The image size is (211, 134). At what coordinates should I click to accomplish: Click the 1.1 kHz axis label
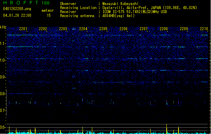coord(3,44)
